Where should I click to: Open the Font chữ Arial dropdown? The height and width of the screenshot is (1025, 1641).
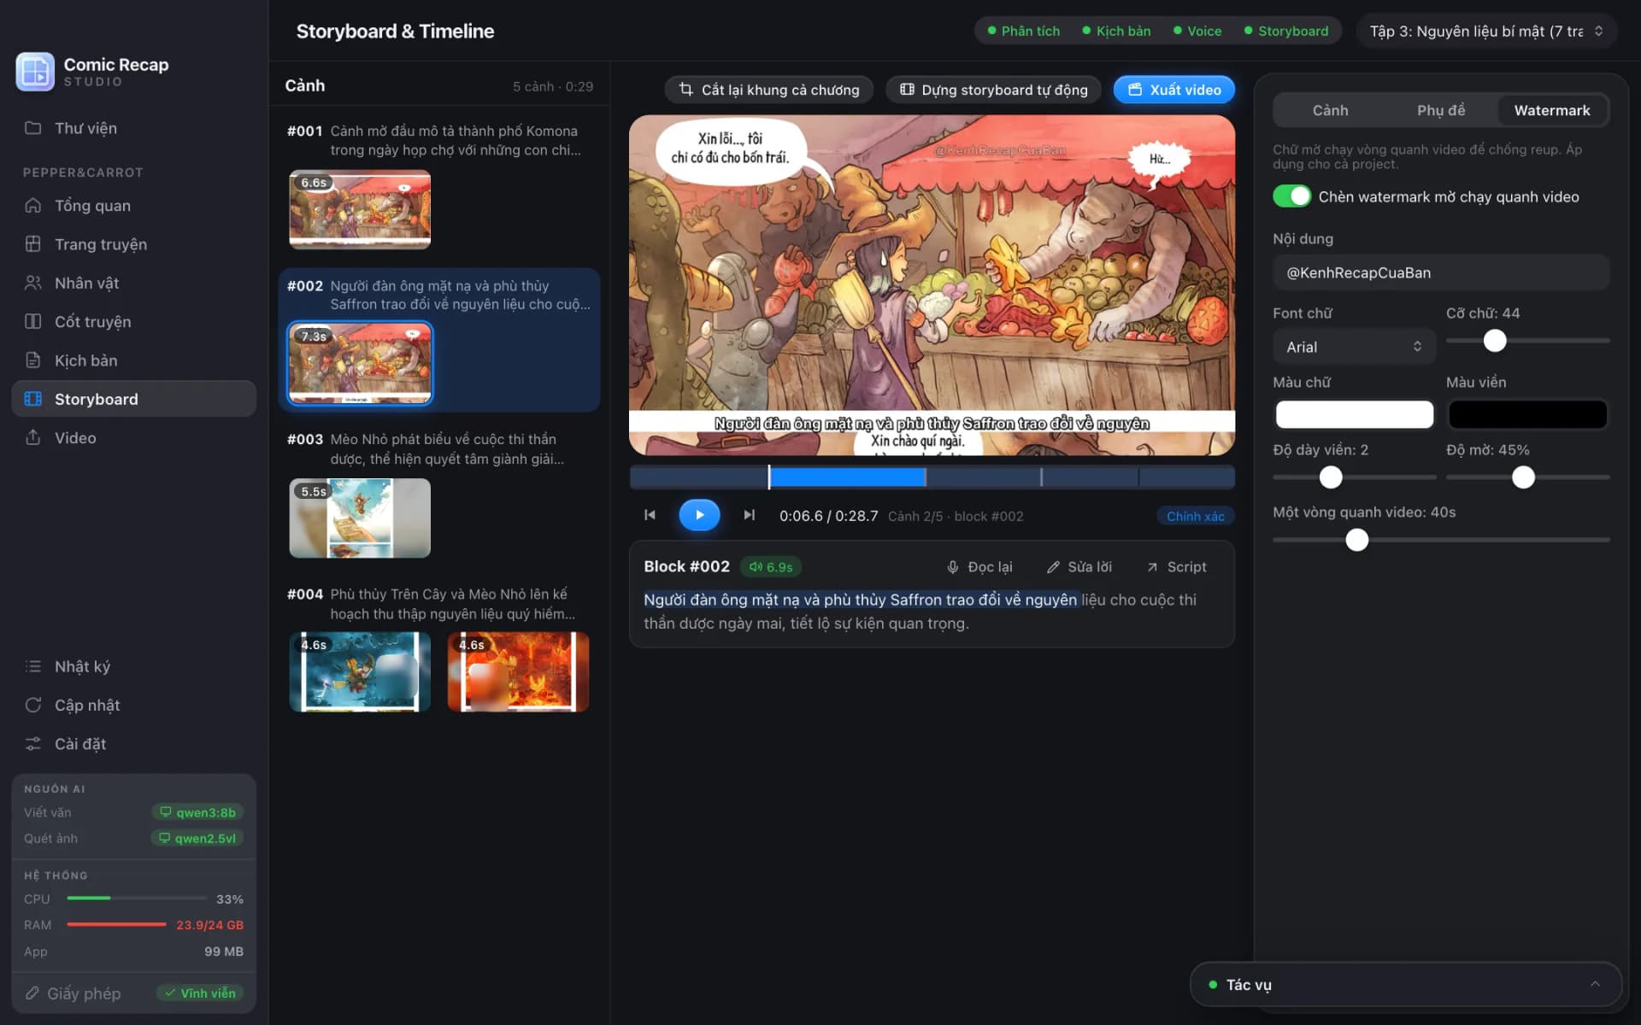tap(1354, 347)
